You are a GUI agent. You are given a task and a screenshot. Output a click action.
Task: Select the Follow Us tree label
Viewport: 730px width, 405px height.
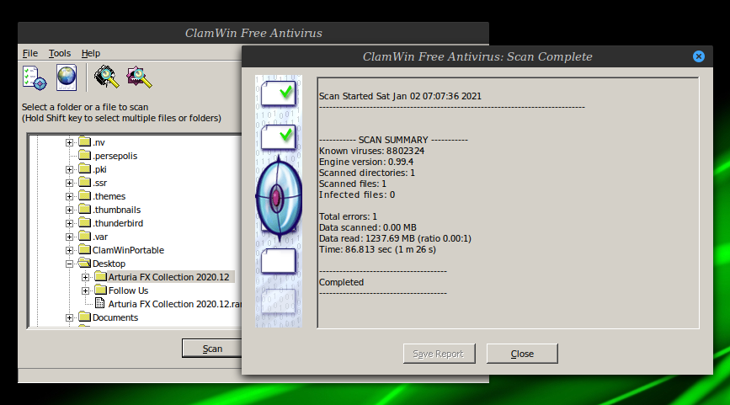click(128, 290)
